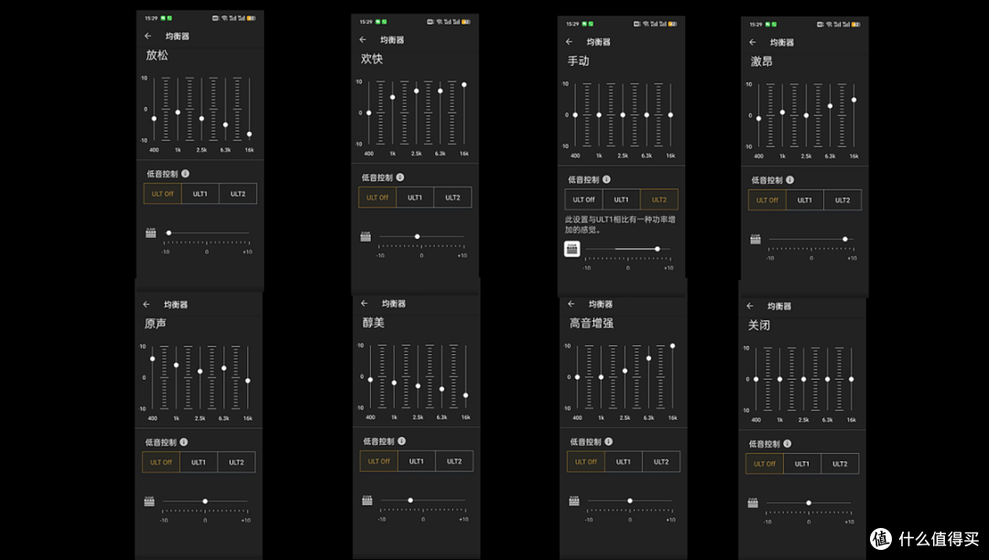Viewport: 989px width, 560px height.
Task: Select ULT2 in the 欢快 screen
Action: click(453, 198)
